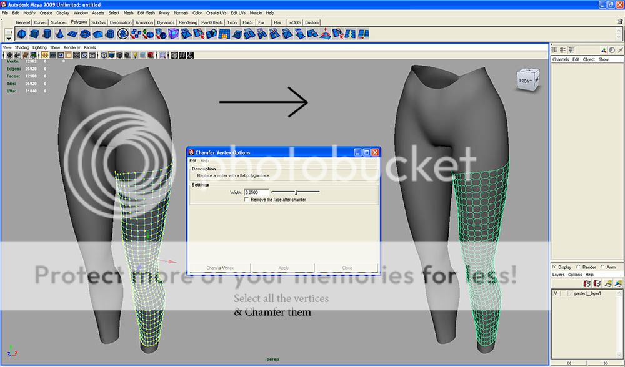The height and width of the screenshot is (367, 625).
Task: Adjust the chamfer Width slider
Action: point(296,192)
